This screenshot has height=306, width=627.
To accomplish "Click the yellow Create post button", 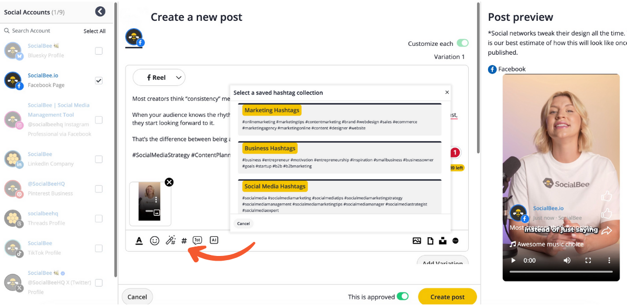I will pos(447,297).
